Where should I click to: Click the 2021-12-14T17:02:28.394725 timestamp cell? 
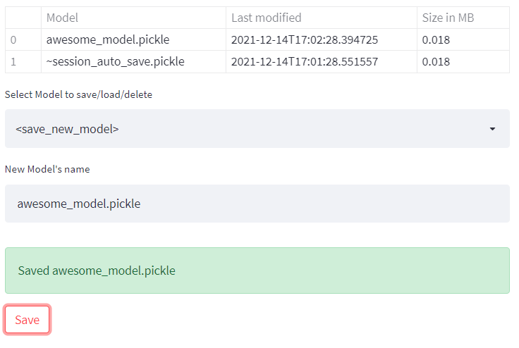tap(304, 39)
